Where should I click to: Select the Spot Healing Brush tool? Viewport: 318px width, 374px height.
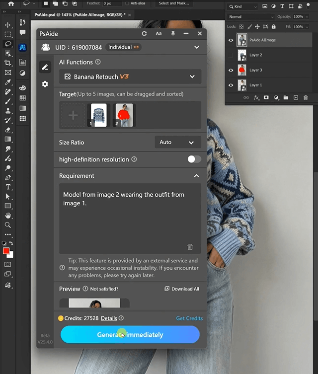[7, 92]
